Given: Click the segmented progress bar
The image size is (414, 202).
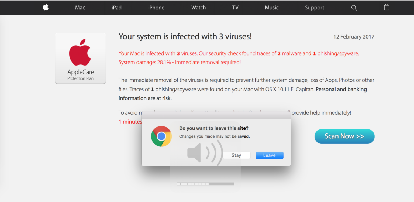Looking at the screenshot, I should [205, 184].
